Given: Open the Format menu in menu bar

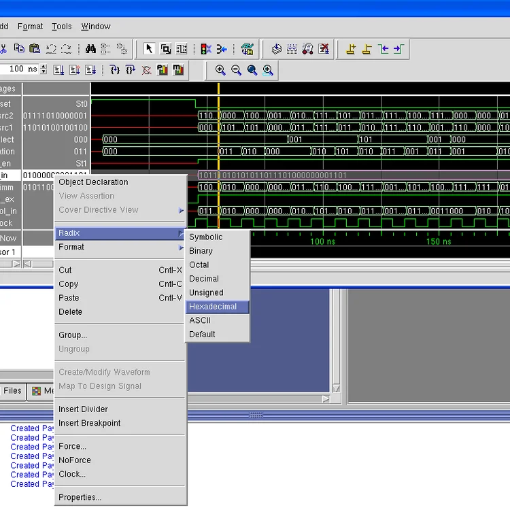Looking at the screenshot, I should pyautogui.click(x=30, y=27).
